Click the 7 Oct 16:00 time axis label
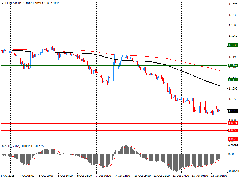This screenshot has height=179, width=239. coord(122,176)
